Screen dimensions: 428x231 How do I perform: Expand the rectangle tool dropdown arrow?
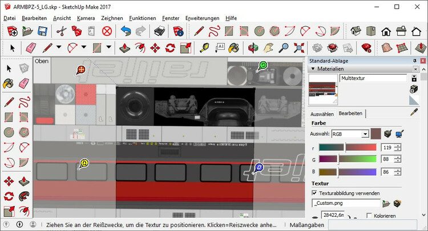pos(108,47)
